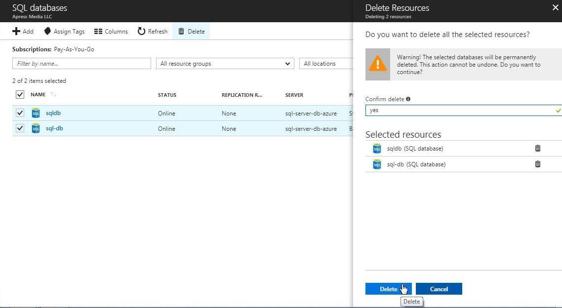This screenshot has height=308, width=562.
Task: Click sqldb (SQL database) entry
Action: [415, 149]
